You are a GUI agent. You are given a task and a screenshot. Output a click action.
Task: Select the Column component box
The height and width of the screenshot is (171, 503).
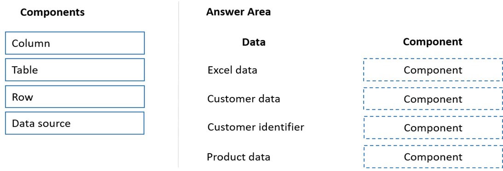(75, 43)
